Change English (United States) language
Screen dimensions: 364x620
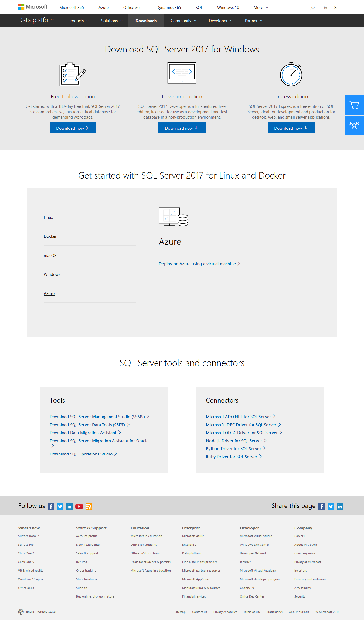pyautogui.click(x=42, y=612)
